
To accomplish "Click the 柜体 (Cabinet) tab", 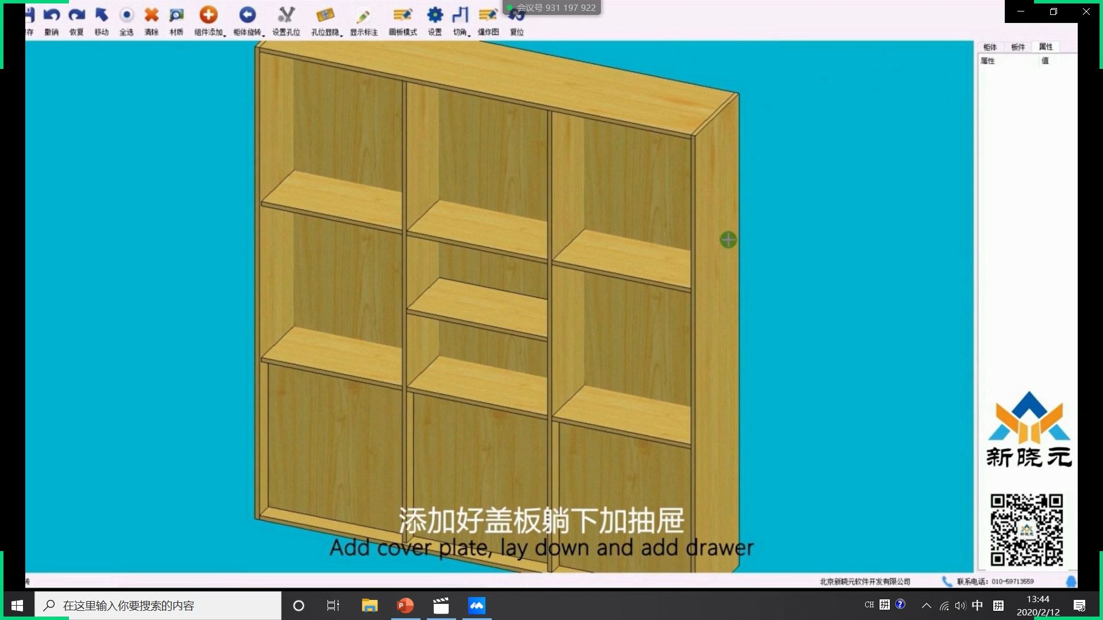I will (x=989, y=47).
